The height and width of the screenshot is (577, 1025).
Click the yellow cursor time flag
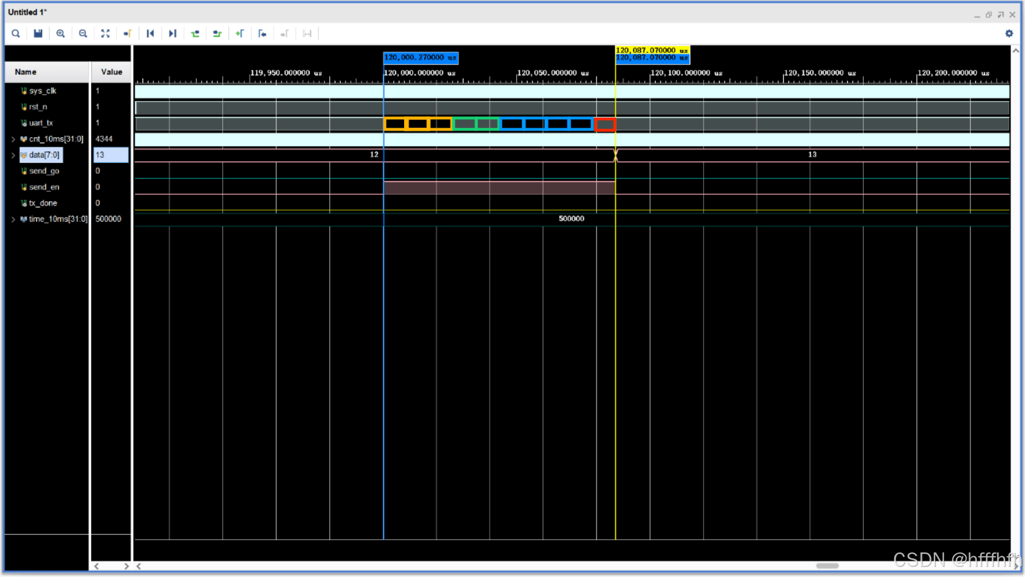click(x=651, y=50)
